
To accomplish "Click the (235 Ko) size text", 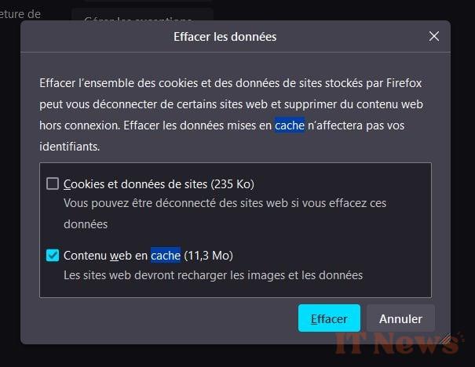I will 232,184.
